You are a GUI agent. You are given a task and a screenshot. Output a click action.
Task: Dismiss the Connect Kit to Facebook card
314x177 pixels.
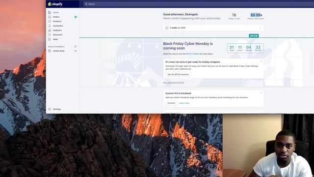261,93
